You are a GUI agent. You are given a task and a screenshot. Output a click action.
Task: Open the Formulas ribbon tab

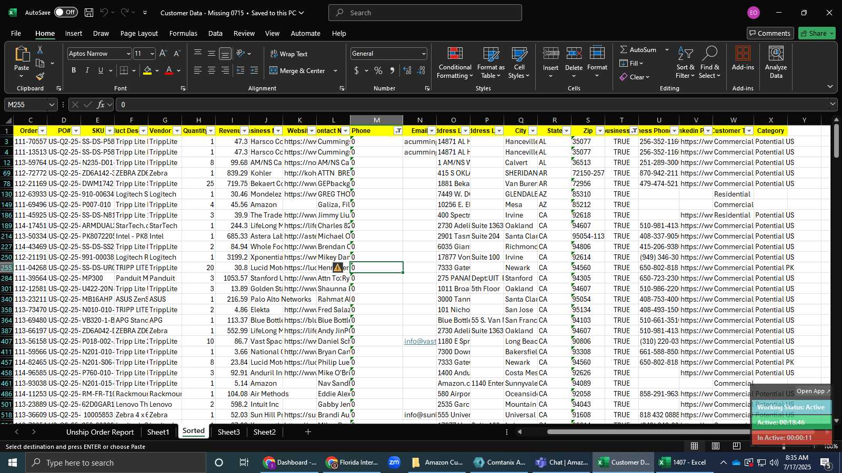183,33
